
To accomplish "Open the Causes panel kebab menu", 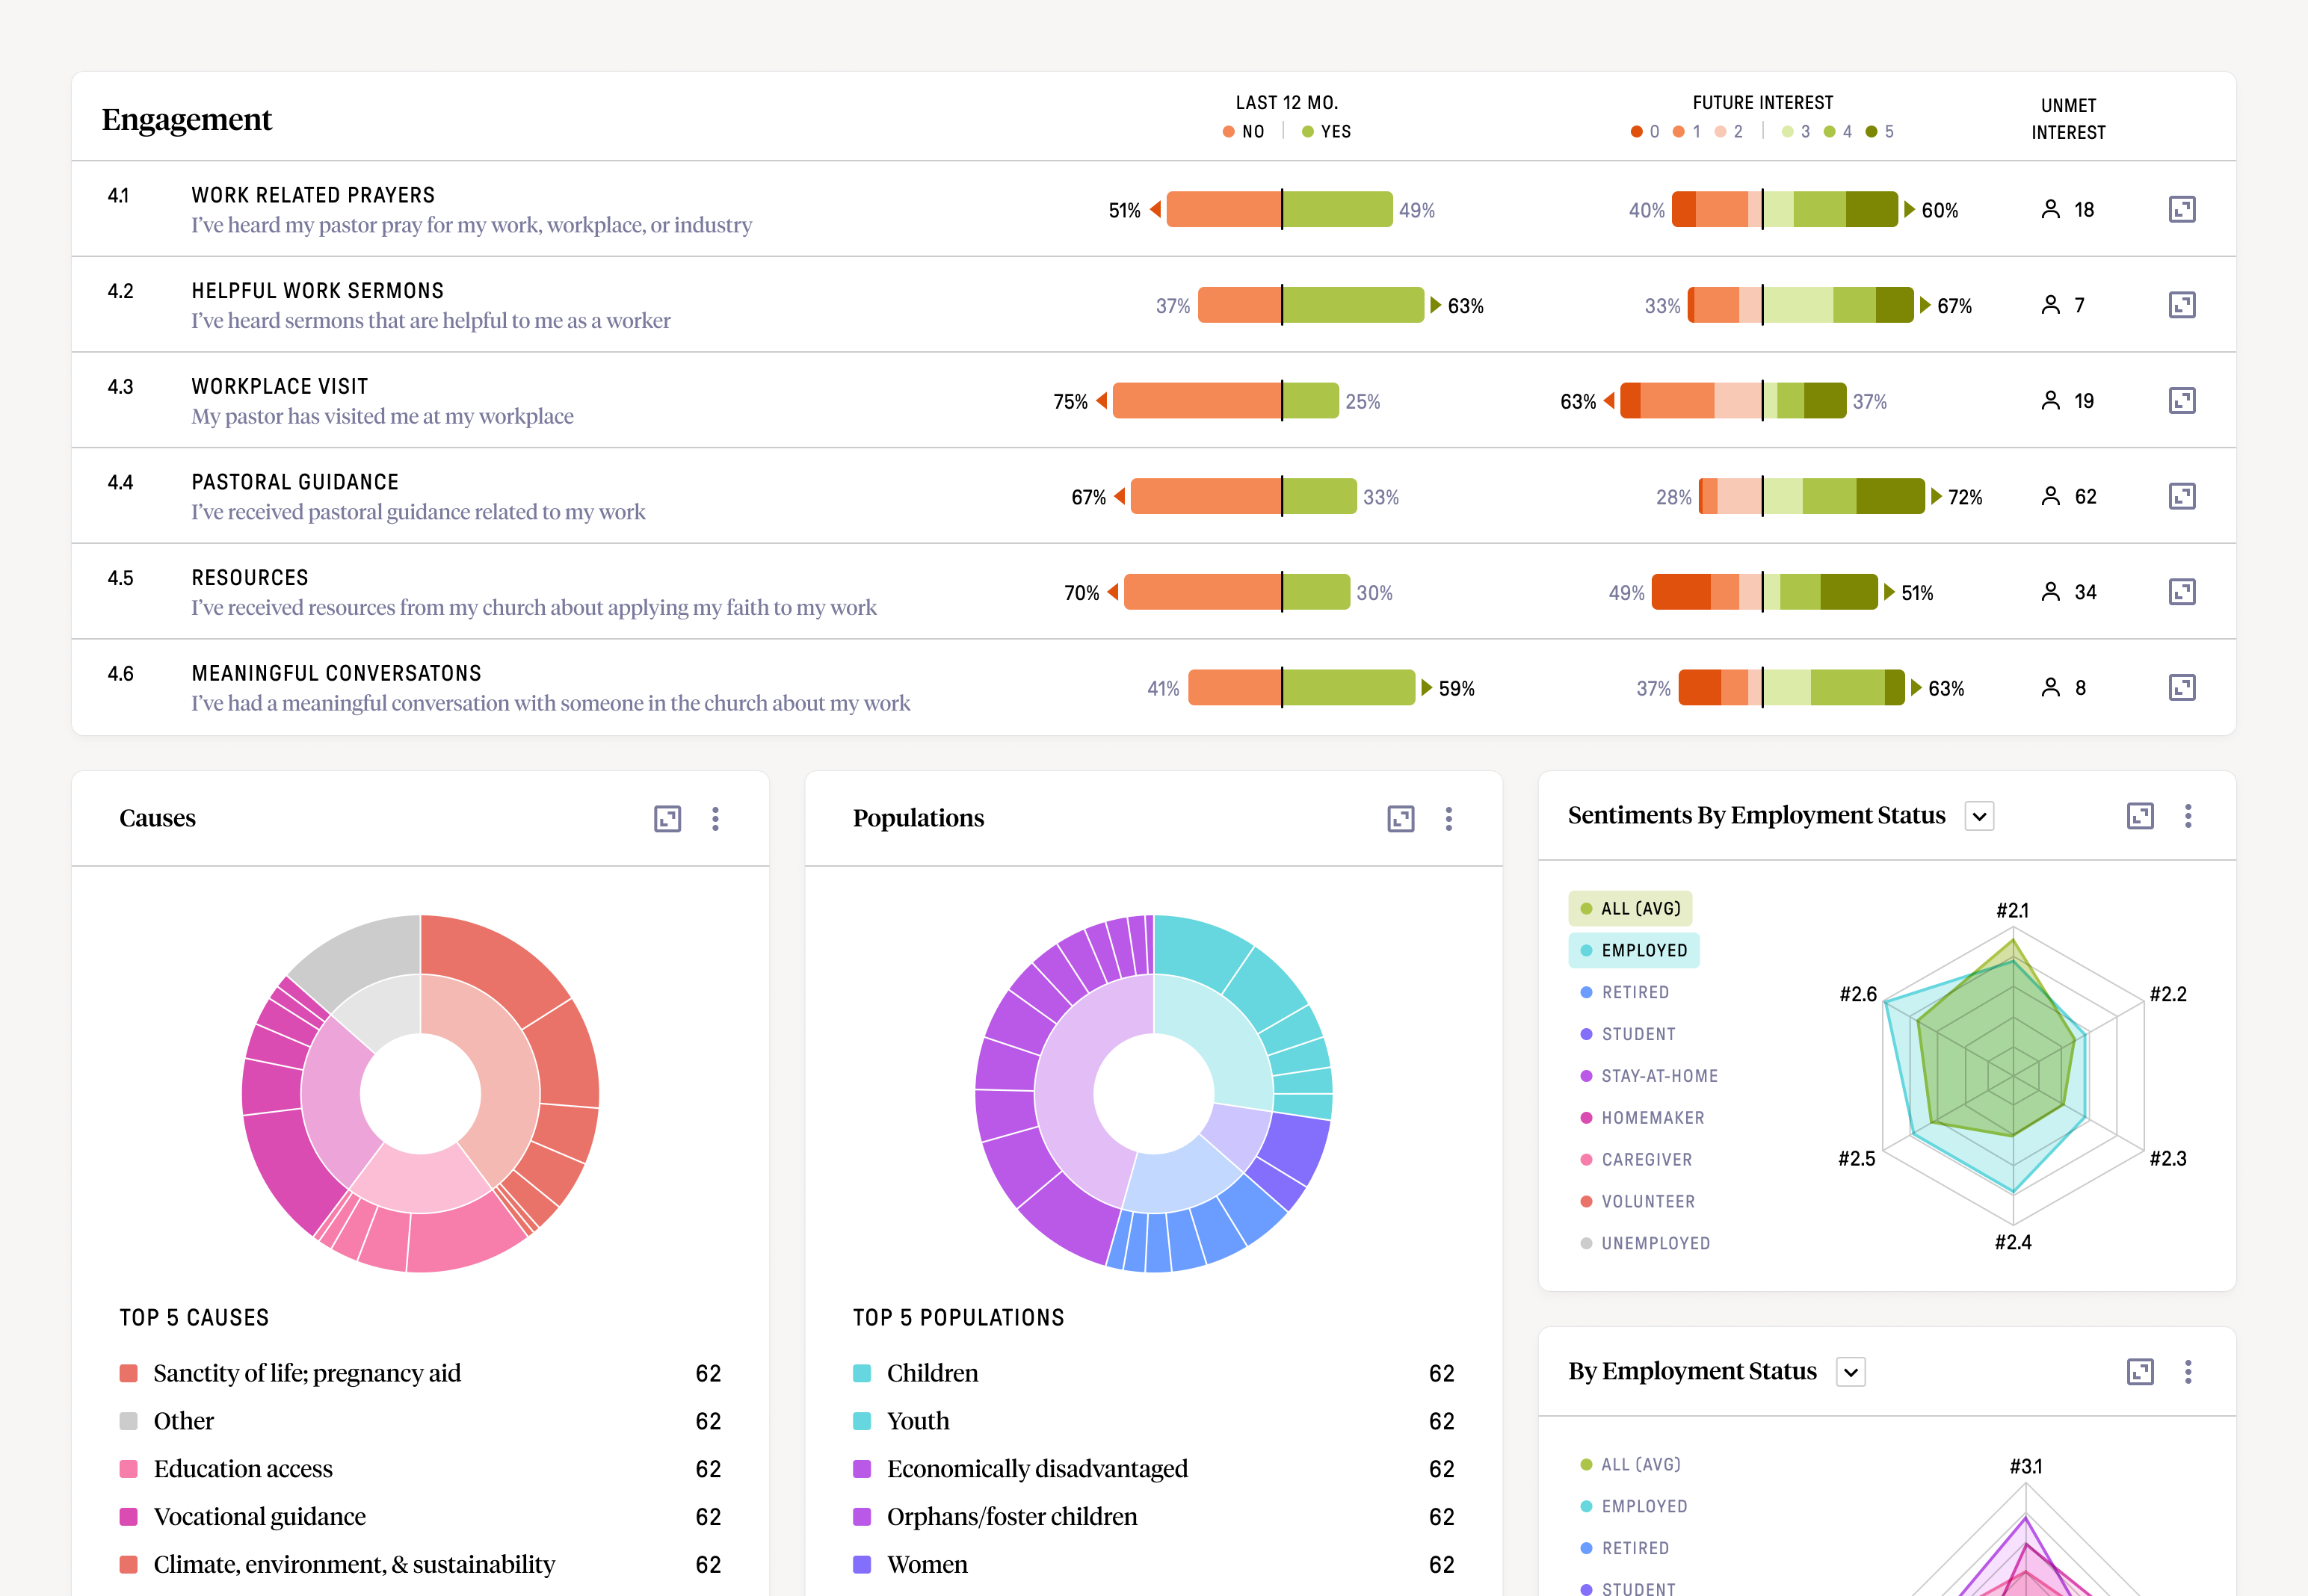I will (715, 819).
